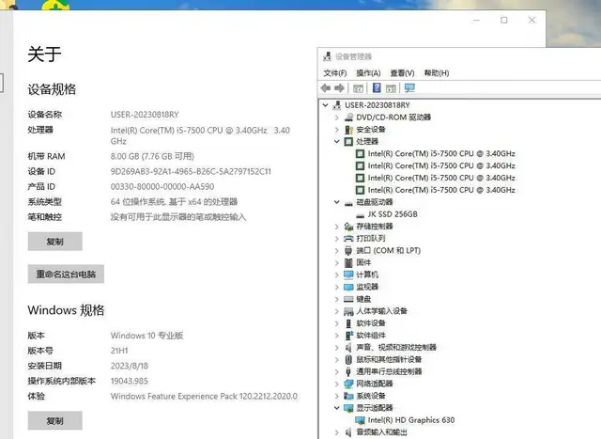Open the 操作(A) menu
The width and height of the screenshot is (601, 439).
click(x=368, y=73)
